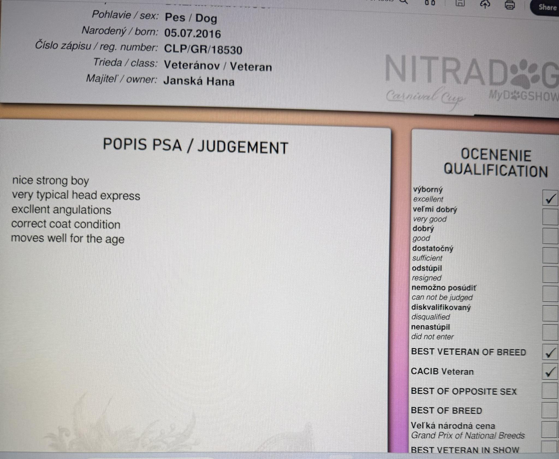Uncheck the CACIB Veteran checkbox
The image size is (559, 459).
tap(550, 371)
